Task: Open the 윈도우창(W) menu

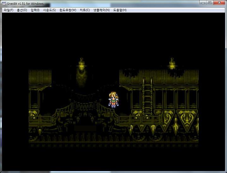Action: [68, 10]
